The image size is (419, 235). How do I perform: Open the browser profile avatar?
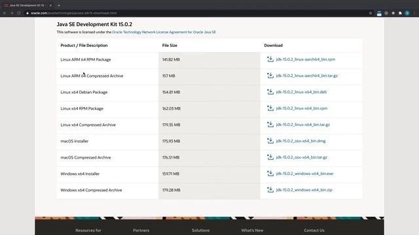(407, 13)
